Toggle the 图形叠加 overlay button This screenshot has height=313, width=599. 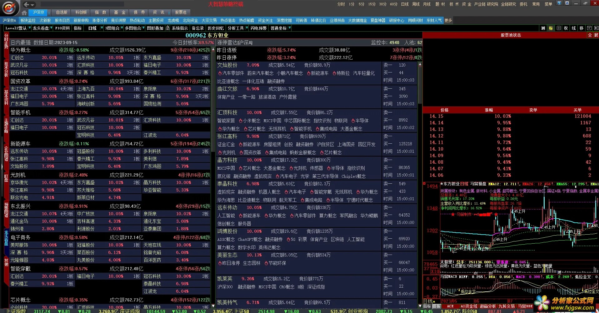point(155,28)
